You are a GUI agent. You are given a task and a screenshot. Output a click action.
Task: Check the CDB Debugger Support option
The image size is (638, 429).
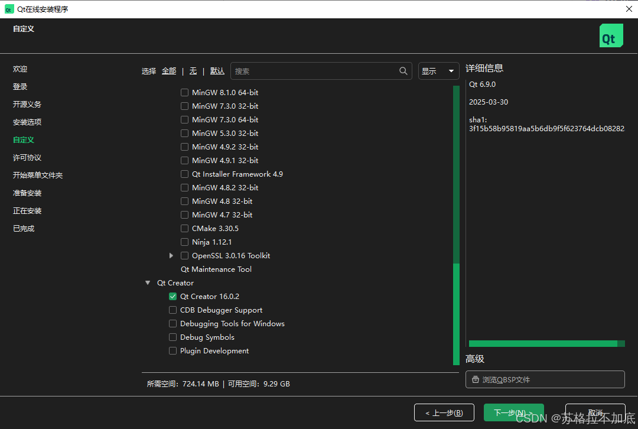[x=173, y=310]
